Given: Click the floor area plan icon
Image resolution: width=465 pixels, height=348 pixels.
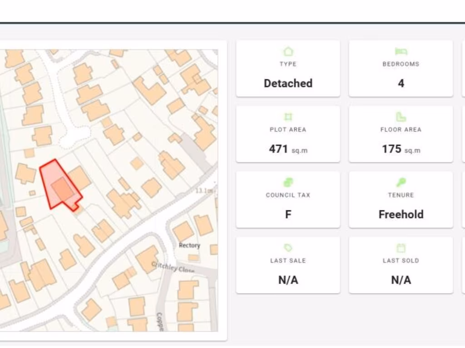Looking at the screenshot, I should (x=401, y=117).
